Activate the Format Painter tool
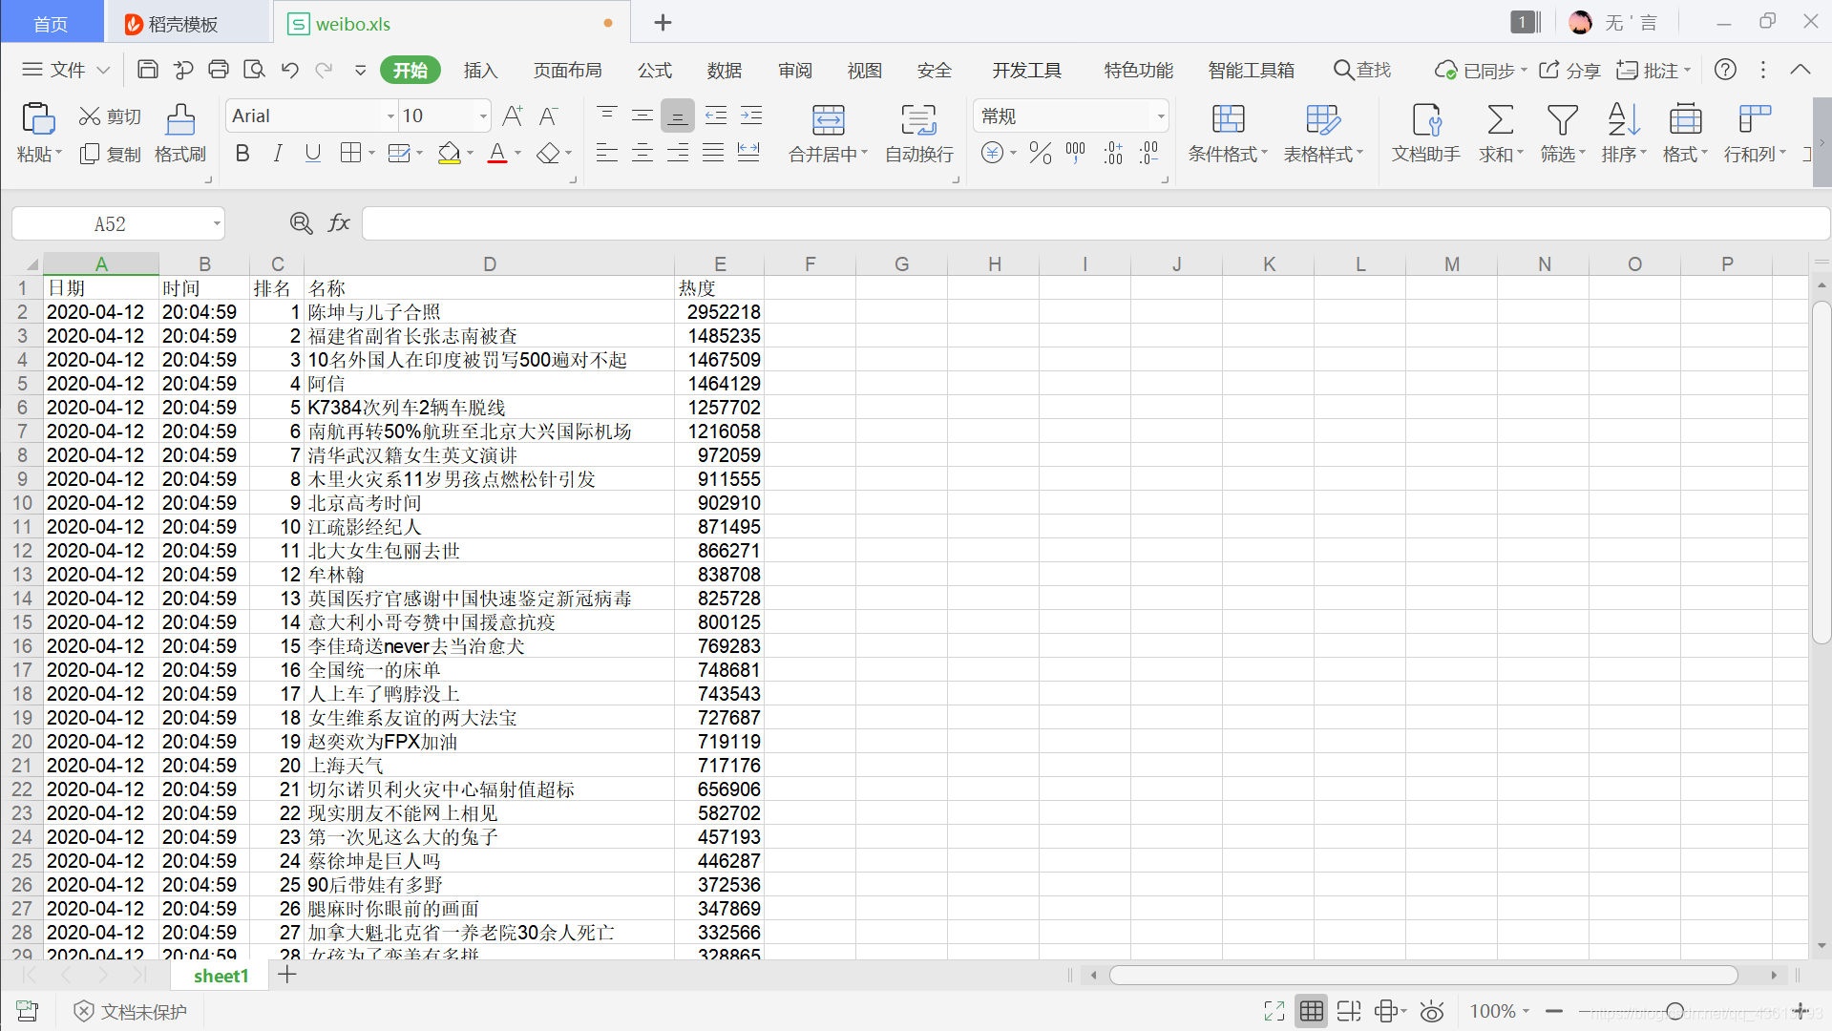This screenshot has width=1832, height=1031. pyautogui.click(x=180, y=134)
